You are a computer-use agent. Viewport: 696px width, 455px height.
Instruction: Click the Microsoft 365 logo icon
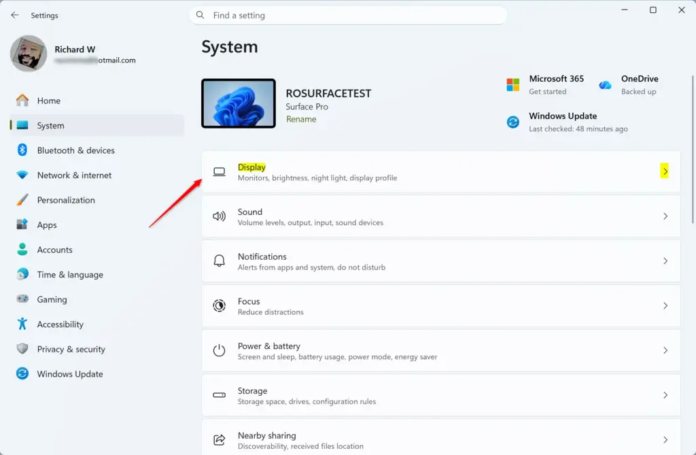(513, 84)
